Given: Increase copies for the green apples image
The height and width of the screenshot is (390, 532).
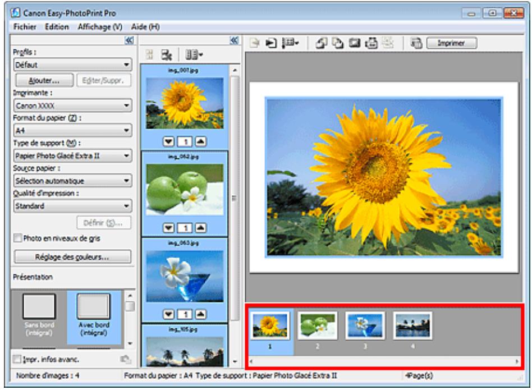Looking at the screenshot, I should tap(200, 228).
